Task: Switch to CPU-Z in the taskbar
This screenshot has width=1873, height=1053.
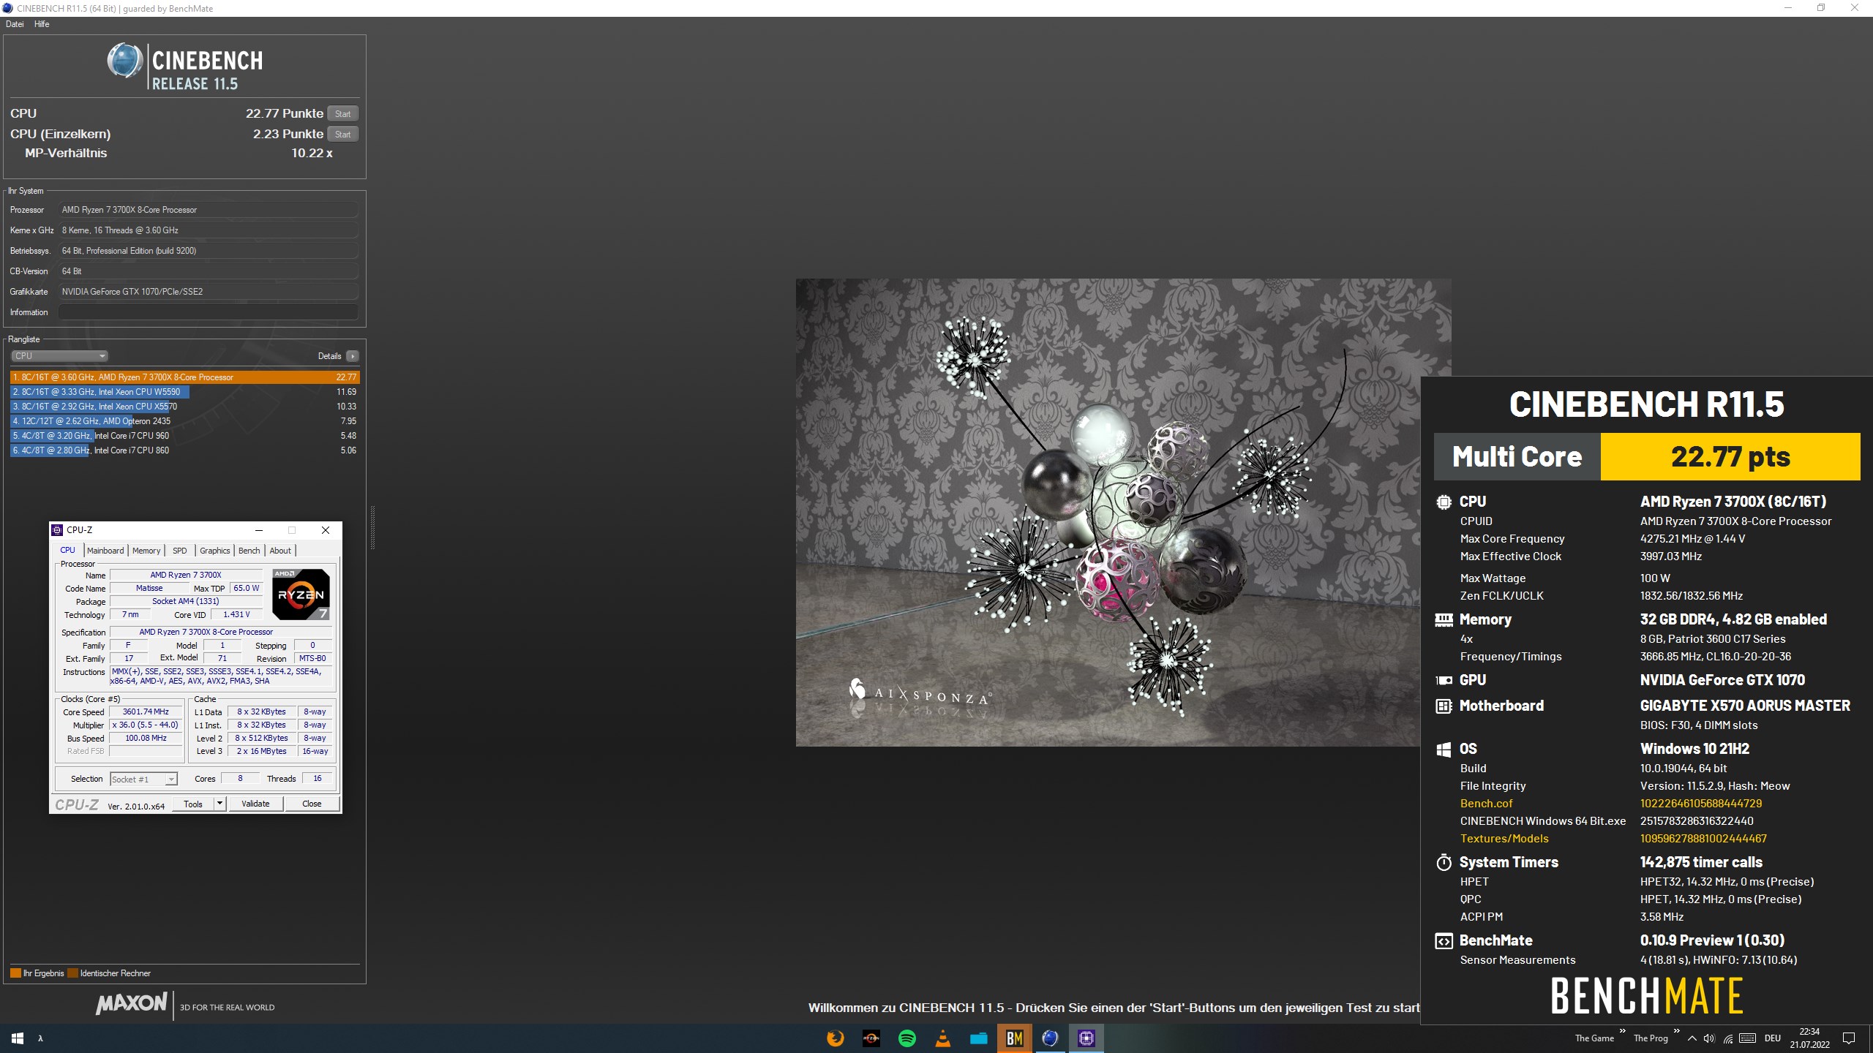Action: pos(1086,1038)
